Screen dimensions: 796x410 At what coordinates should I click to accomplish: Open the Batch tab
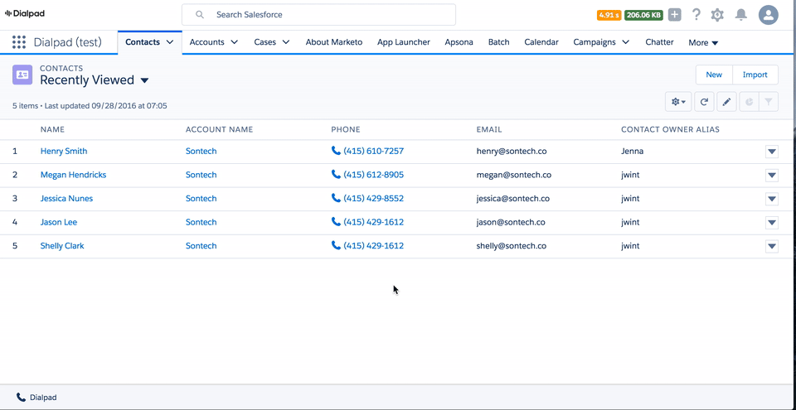(x=498, y=42)
